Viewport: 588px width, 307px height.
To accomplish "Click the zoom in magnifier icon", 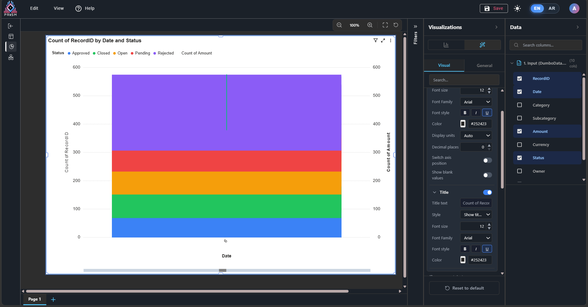I will 370,25.
